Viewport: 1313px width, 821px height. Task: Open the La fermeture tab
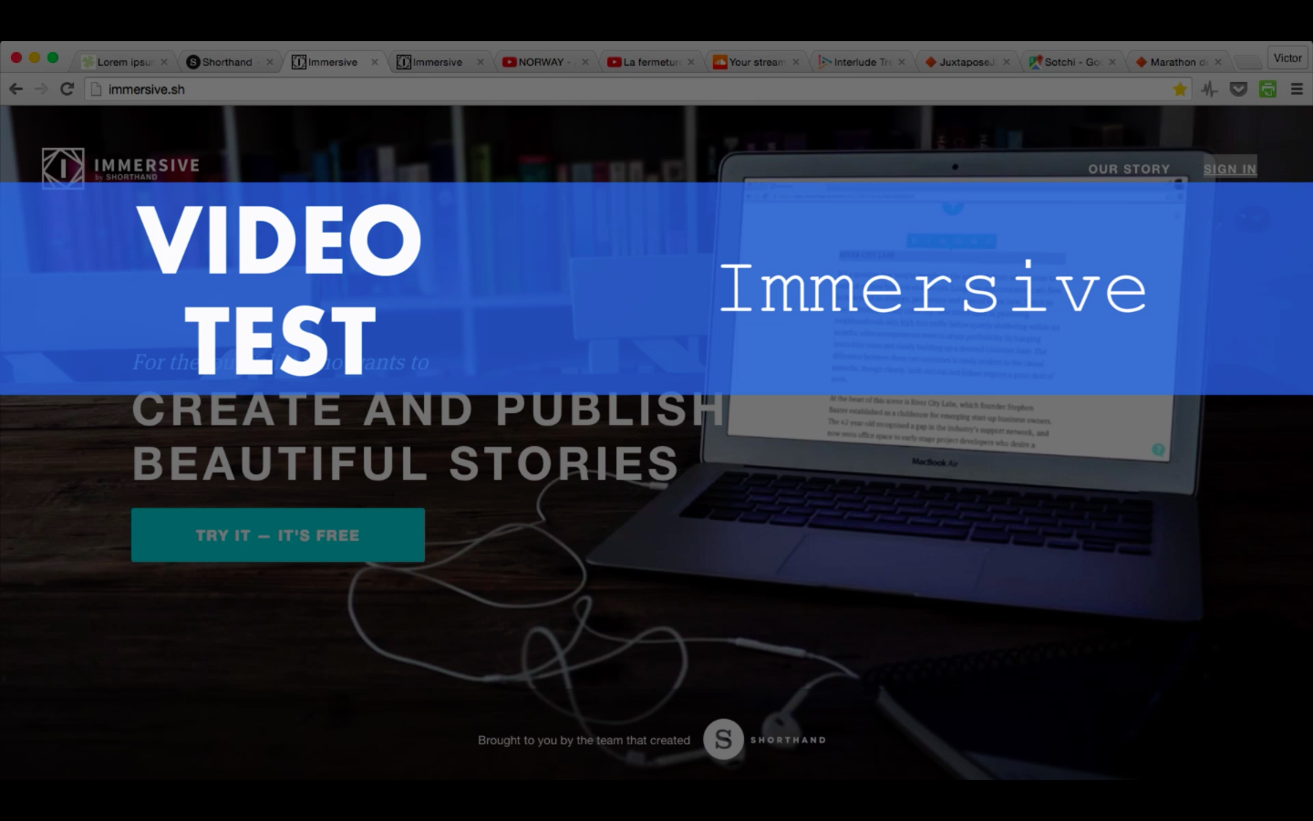(x=649, y=62)
